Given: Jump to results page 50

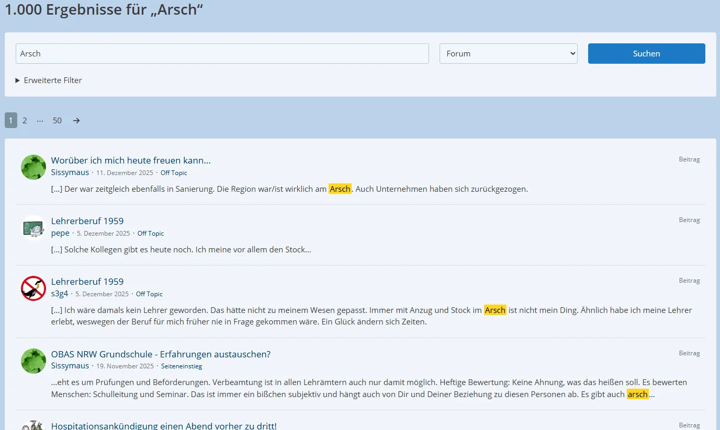Looking at the screenshot, I should pyautogui.click(x=57, y=121).
